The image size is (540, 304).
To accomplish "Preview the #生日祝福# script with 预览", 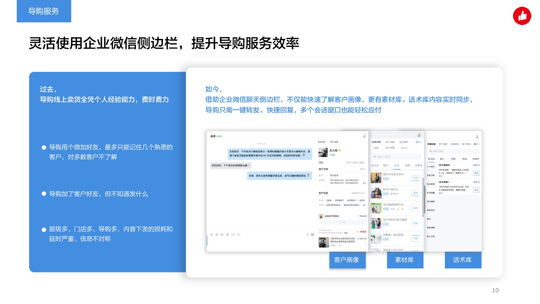I will click(x=440, y=193).
